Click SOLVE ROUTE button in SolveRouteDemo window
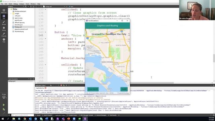215x121 pixels. [93, 89]
